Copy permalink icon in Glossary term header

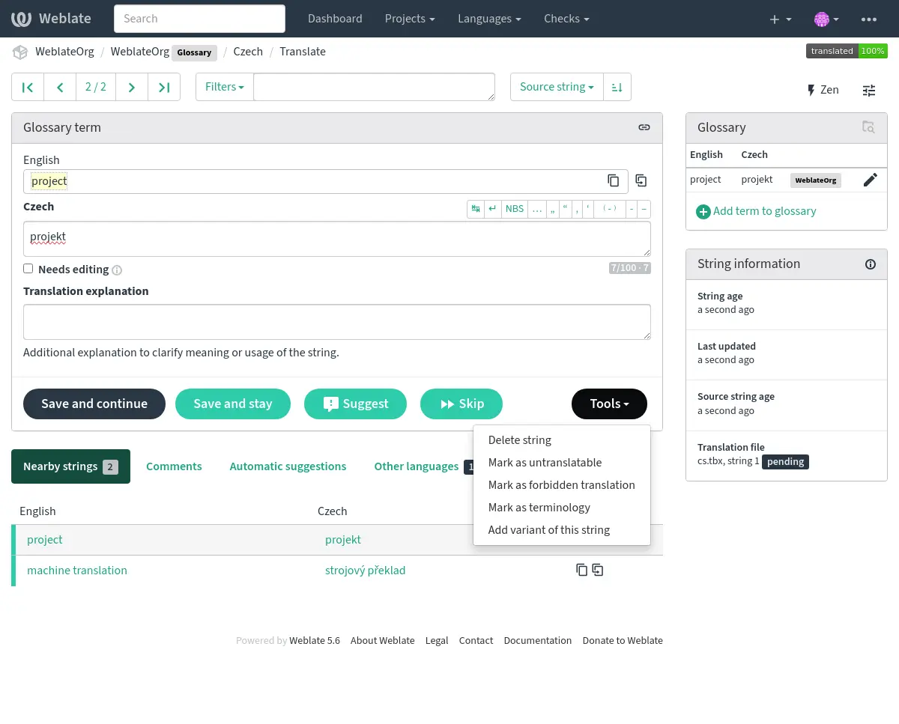click(644, 127)
